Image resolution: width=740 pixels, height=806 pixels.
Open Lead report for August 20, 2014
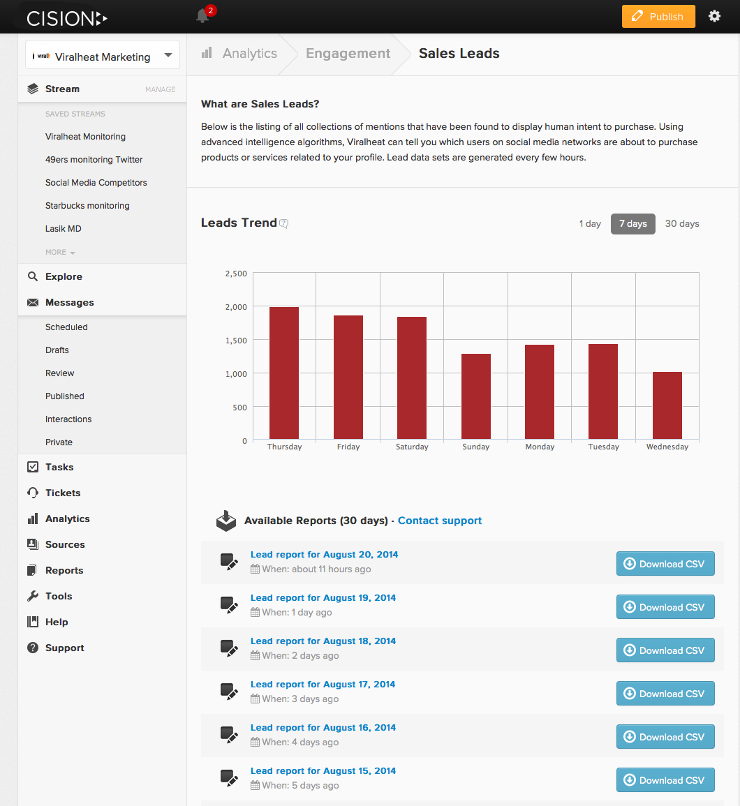(324, 555)
